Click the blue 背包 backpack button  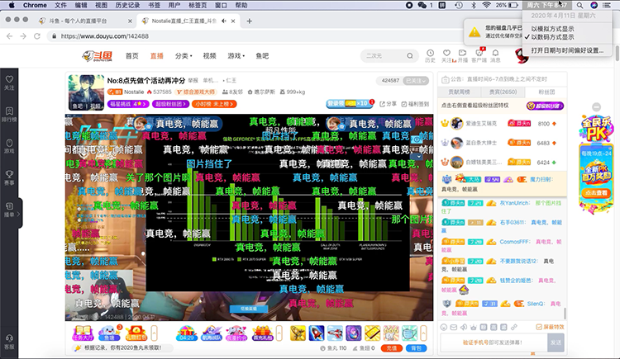coord(417,348)
